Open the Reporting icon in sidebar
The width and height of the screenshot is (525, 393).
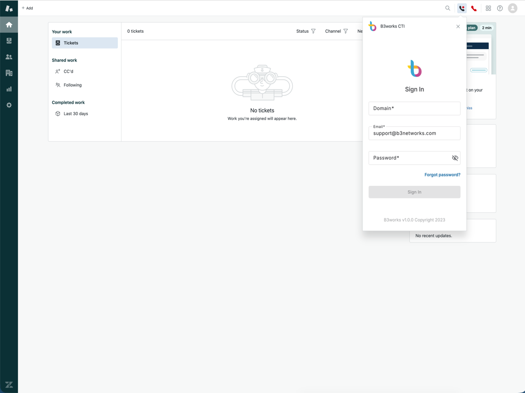(9, 89)
